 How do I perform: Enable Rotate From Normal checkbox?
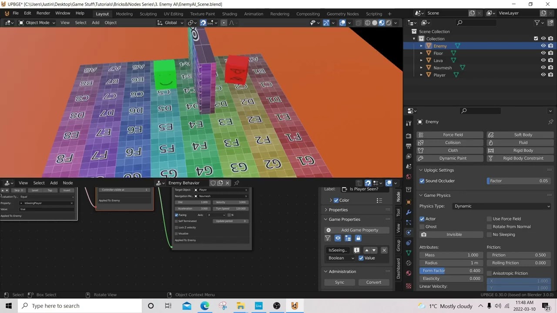pos(489,226)
